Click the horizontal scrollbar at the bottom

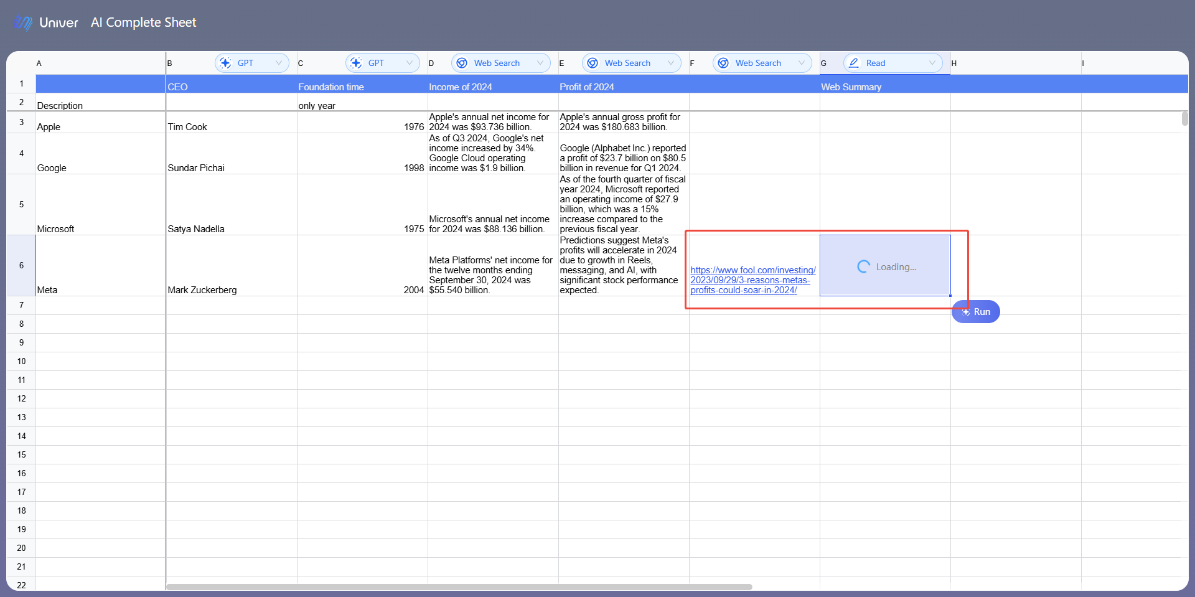tap(459, 587)
